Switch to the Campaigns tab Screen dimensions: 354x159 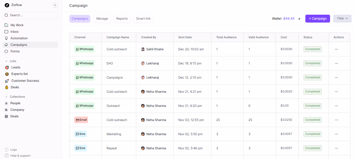(80, 19)
